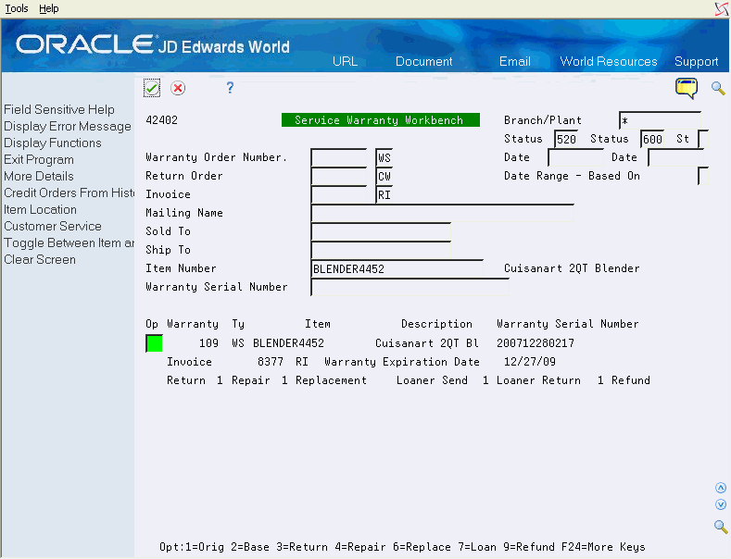Image resolution: width=731 pixels, height=559 pixels.
Task: Click the Branch/Plant input field
Action: 661,120
